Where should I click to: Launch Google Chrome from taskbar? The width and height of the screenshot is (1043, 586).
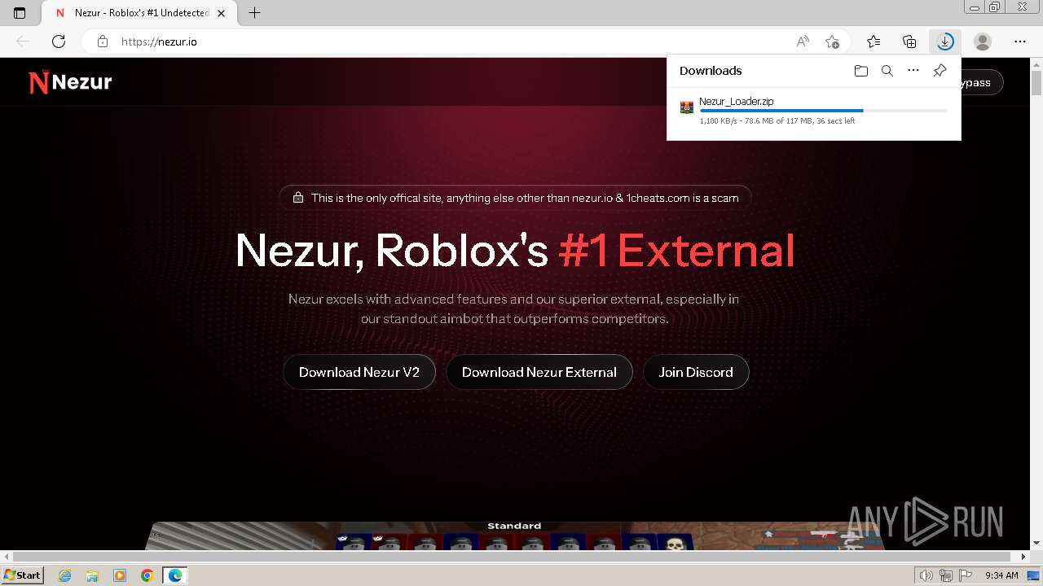point(147,575)
